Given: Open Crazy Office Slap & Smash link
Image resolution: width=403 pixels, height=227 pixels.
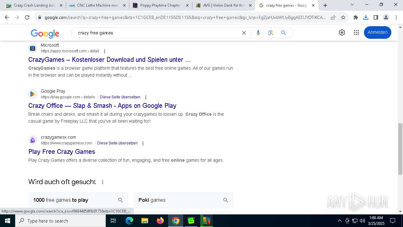Looking at the screenshot, I should 102,106.
